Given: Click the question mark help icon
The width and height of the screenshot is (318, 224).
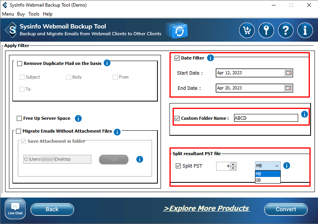Looking at the screenshot, I should [286, 30].
